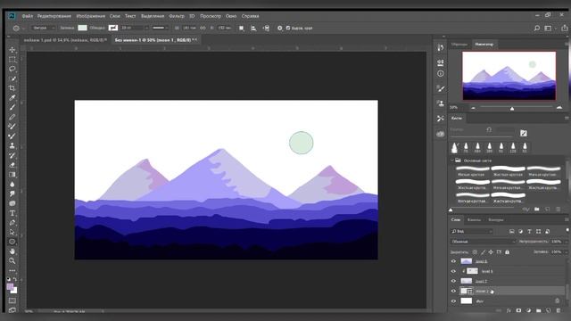Open the stroke line style dropdown
This screenshot has width=571, height=321.
pos(160,28)
